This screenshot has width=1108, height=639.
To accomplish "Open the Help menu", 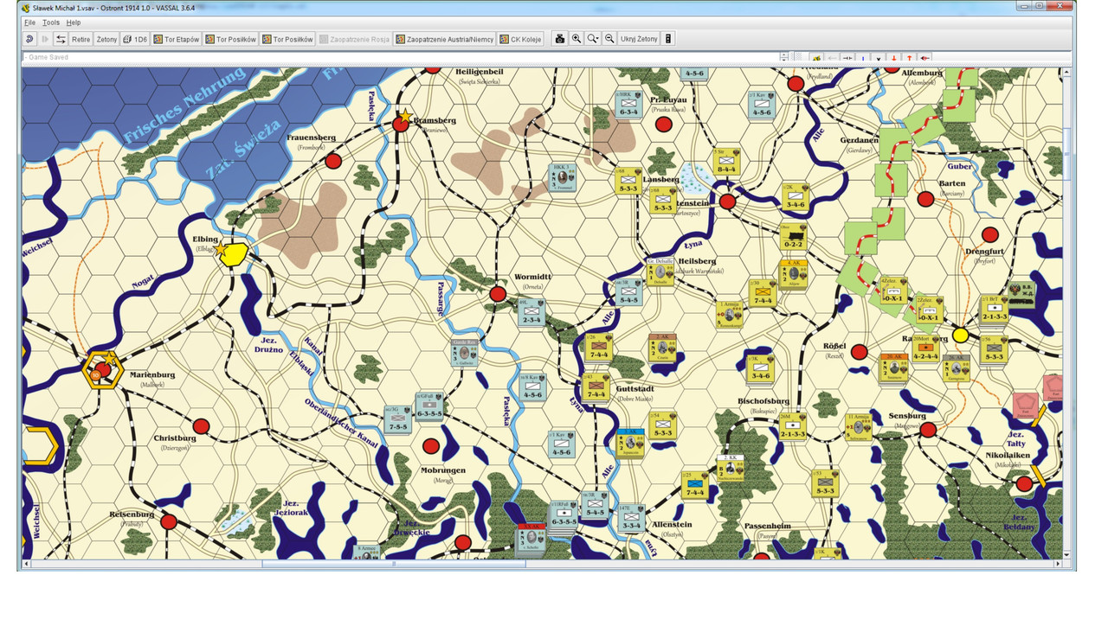I will [74, 22].
